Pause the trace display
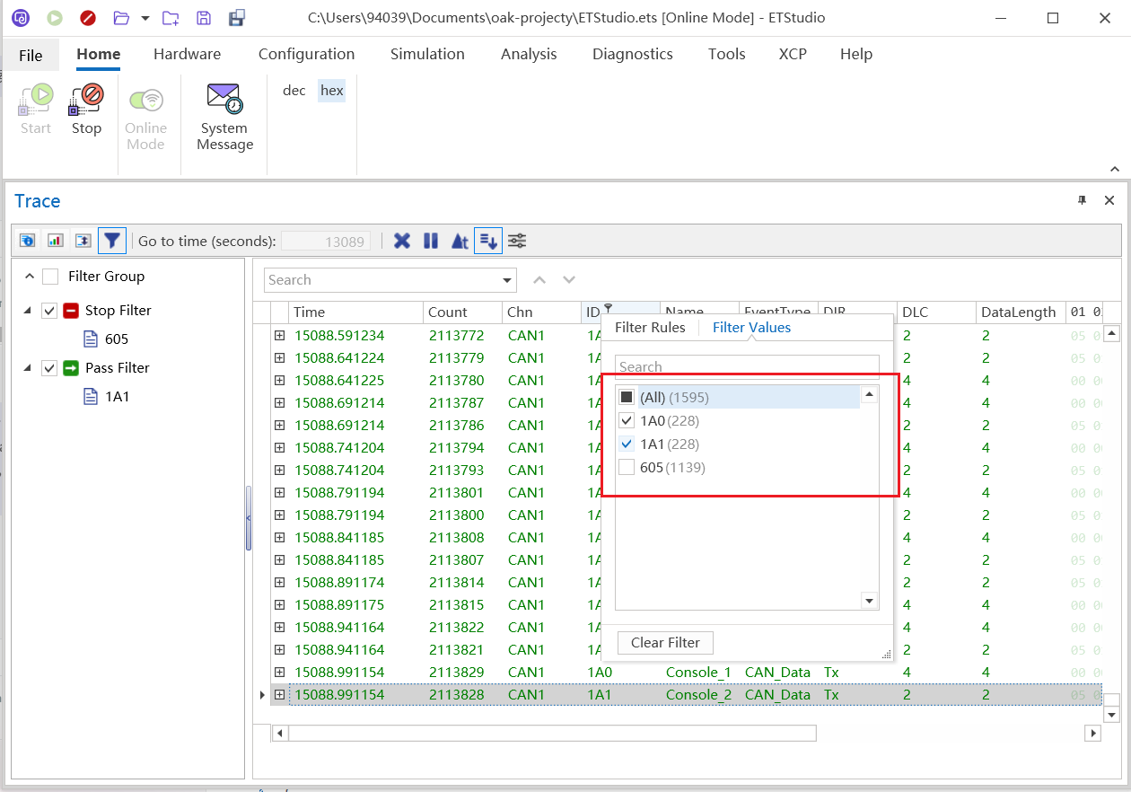 pos(431,241)
